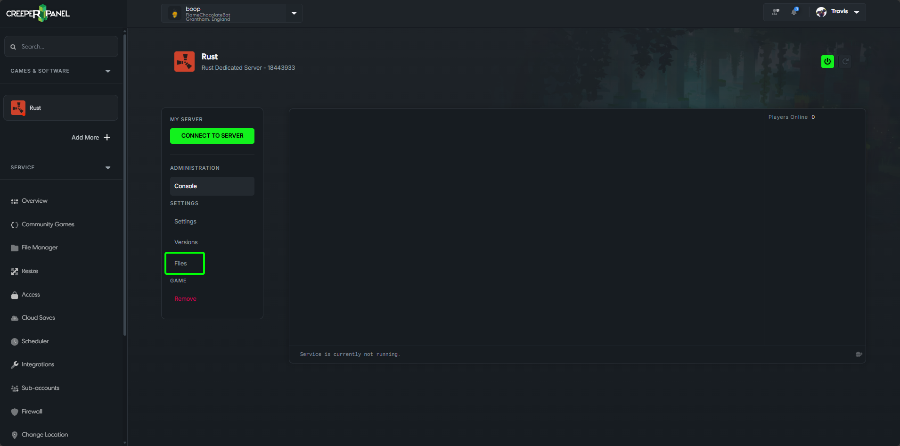The width and height of the screenshot is (900, 446).
Task: Open the boop server selector dropdown
Action: (294, 13)
